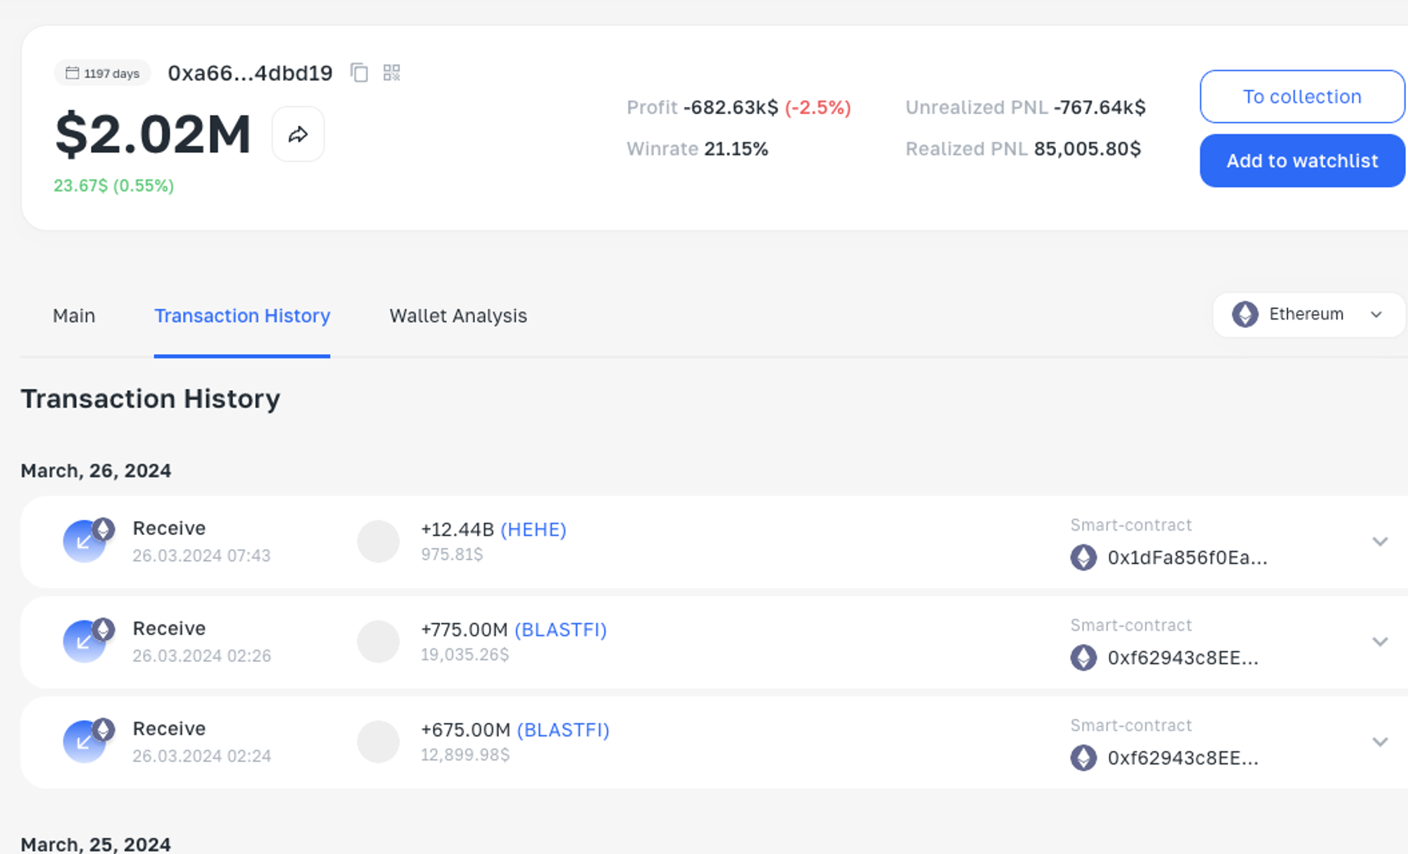Click the Receive icon on the HEHE transaction
Viewport: 1408px width, 854px height.
point(86,541)
